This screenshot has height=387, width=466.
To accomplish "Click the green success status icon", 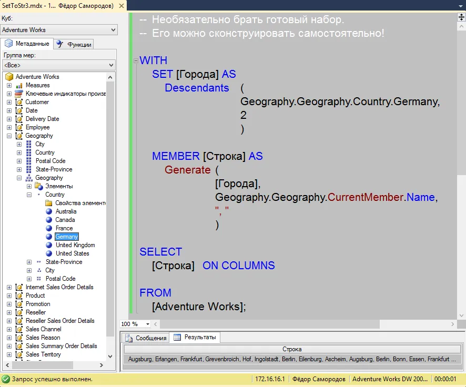I will 6,379.
